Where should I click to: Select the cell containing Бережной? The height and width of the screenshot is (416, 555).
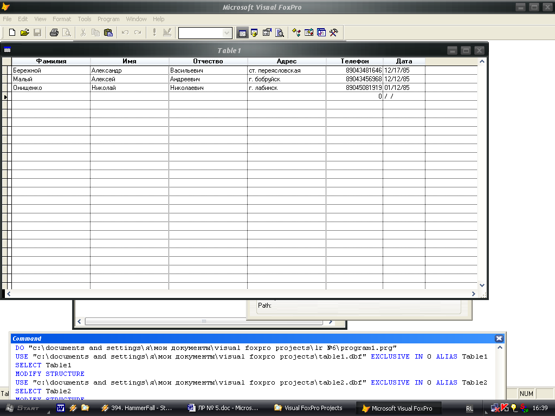pyautogui.click(x=51, y=70)
